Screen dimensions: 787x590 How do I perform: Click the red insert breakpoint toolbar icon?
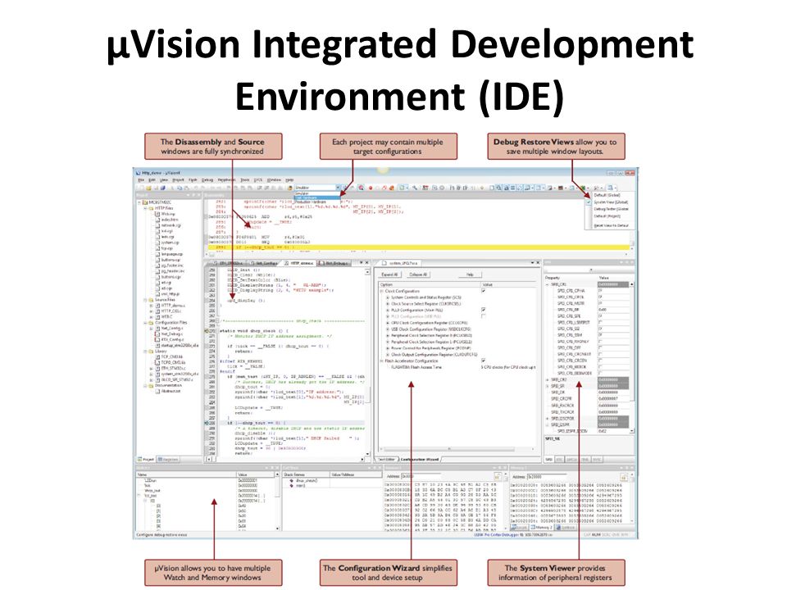371,188
